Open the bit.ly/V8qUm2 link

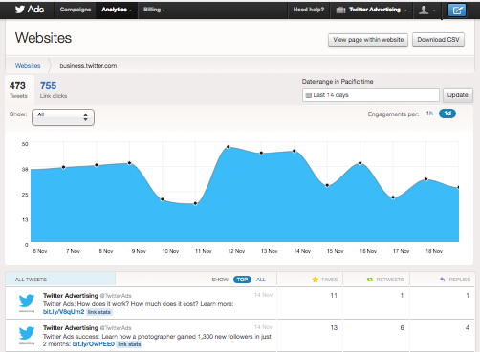point(64,312)
